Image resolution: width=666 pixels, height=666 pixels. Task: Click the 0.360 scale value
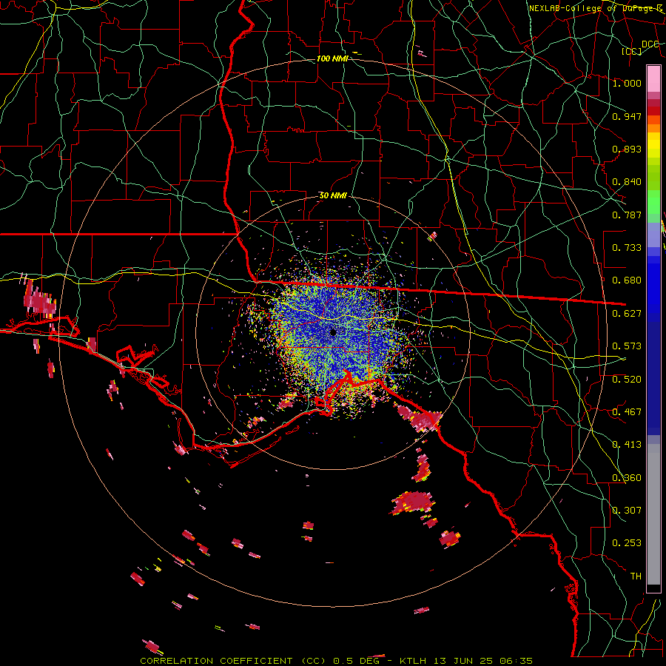click(627, 478)
